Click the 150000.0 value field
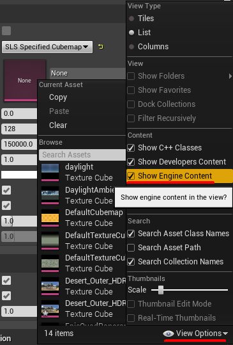This screenshot has height=345, width=233. pyautogui.click(x=19, y=144)
